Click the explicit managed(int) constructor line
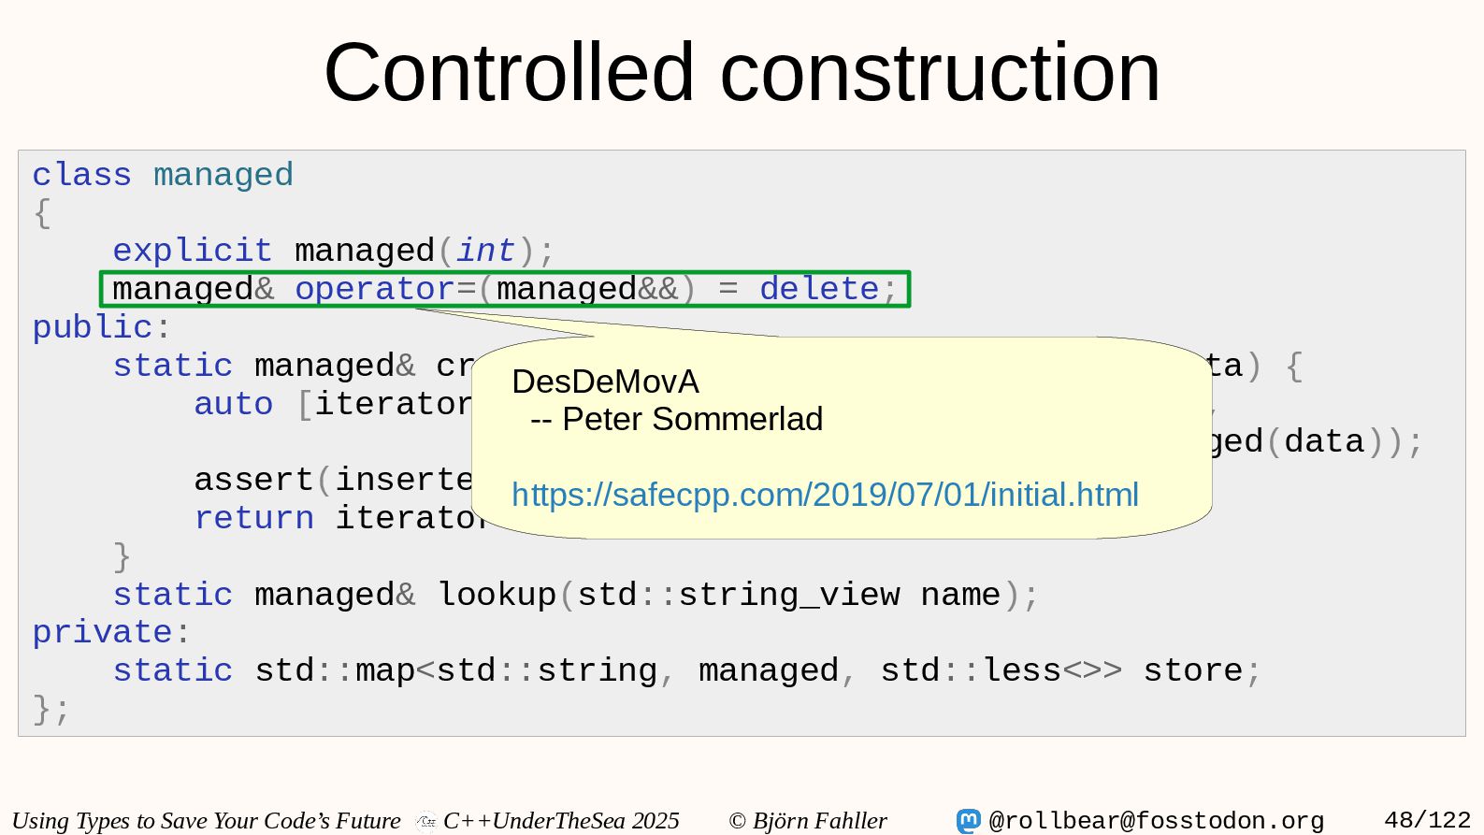The image size is (1484, 835). tap(333, 251)
